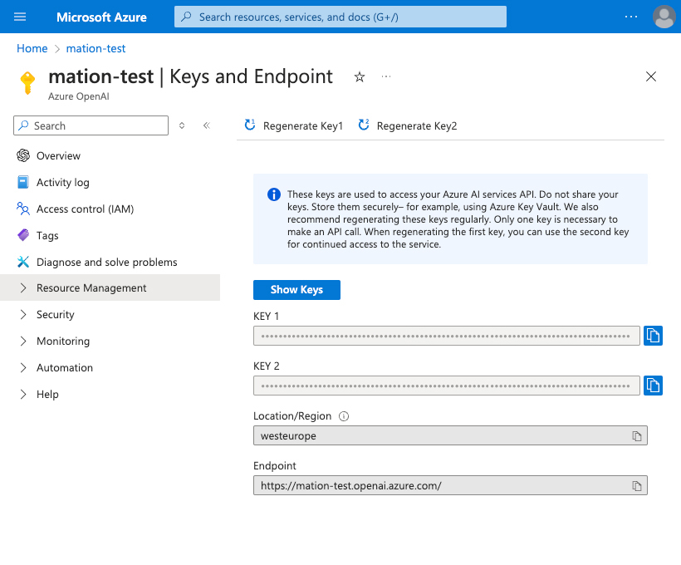Click the Endpoint label
This screenshot has height=565, width=681.
[x=275, y=466]
